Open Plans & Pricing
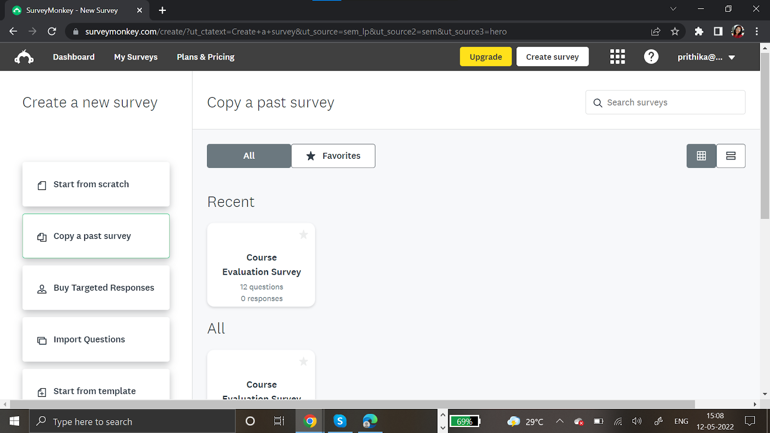 tap(205, 57)
